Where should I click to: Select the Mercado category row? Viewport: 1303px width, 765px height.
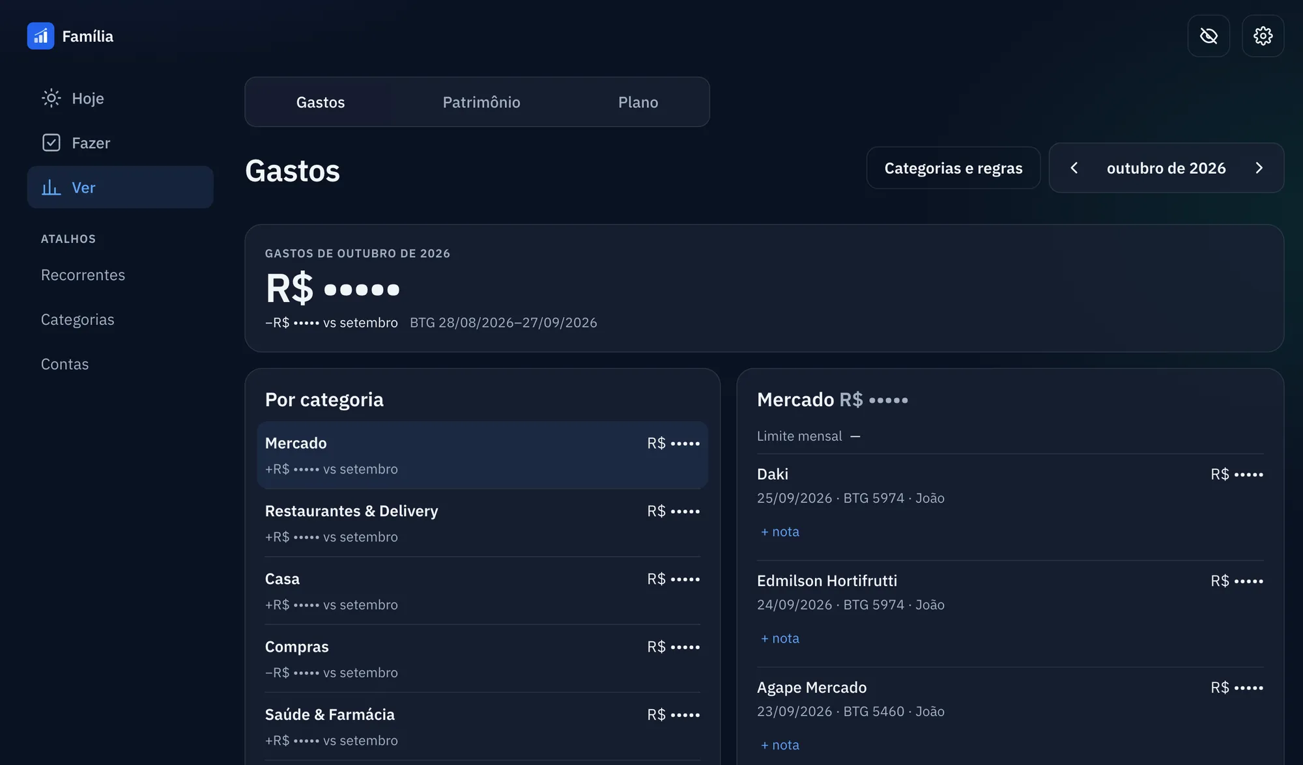coord(482,455)
